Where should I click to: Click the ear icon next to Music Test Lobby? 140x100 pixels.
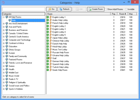[51, 49]
